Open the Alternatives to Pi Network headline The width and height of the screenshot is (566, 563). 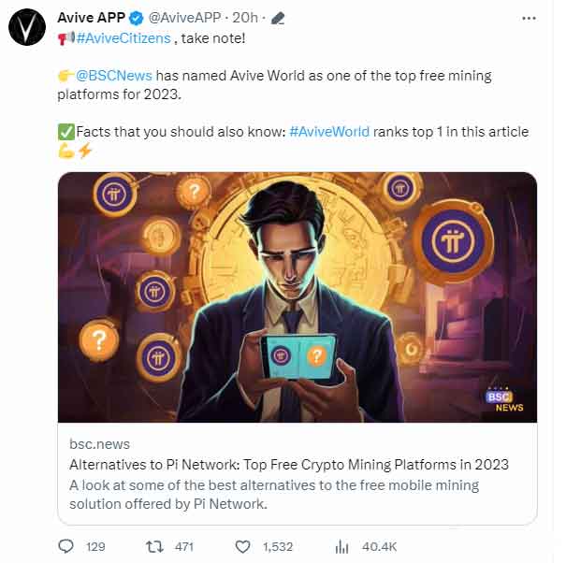pyautogui.click(x=289, y=464)
